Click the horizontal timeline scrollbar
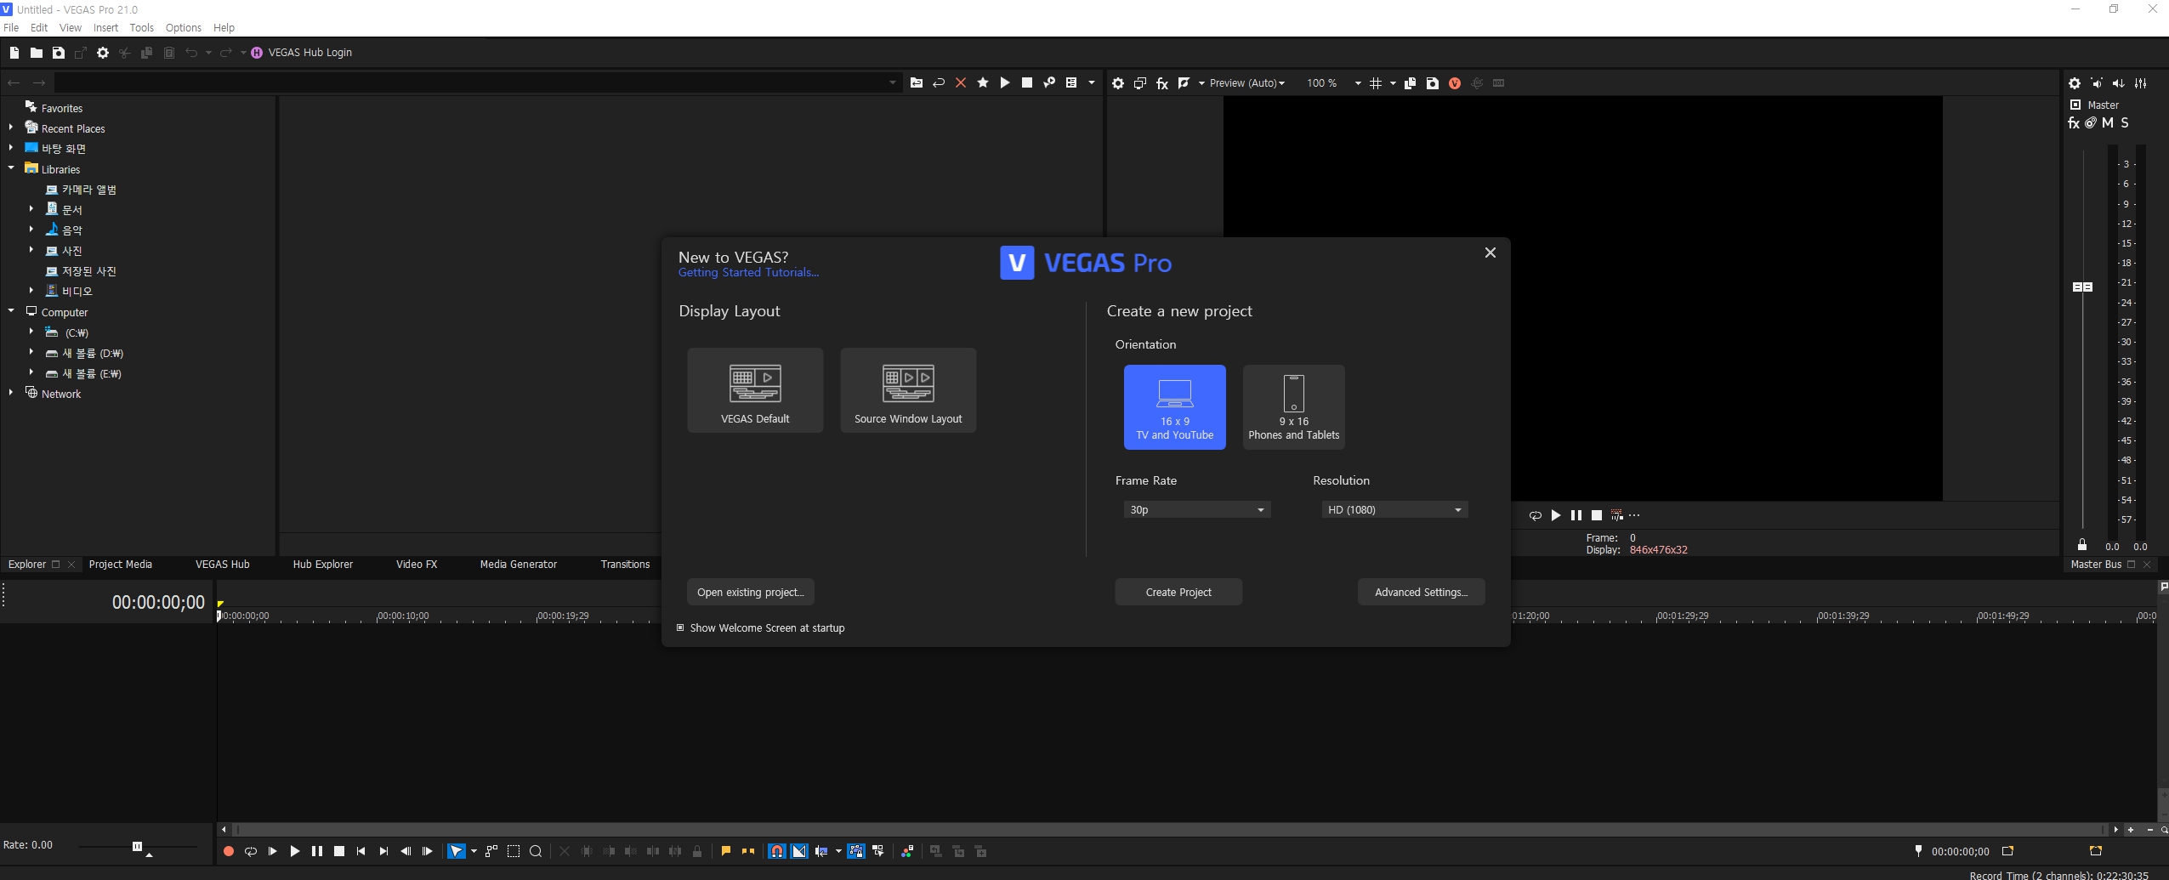The image size is (2169, 880). pyautogui.click(x=1172, y=829)
